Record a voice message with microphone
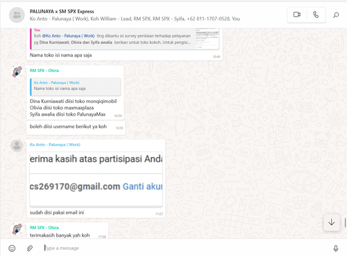347x256 pixels. pyautogui.click(x=336, y=248)
